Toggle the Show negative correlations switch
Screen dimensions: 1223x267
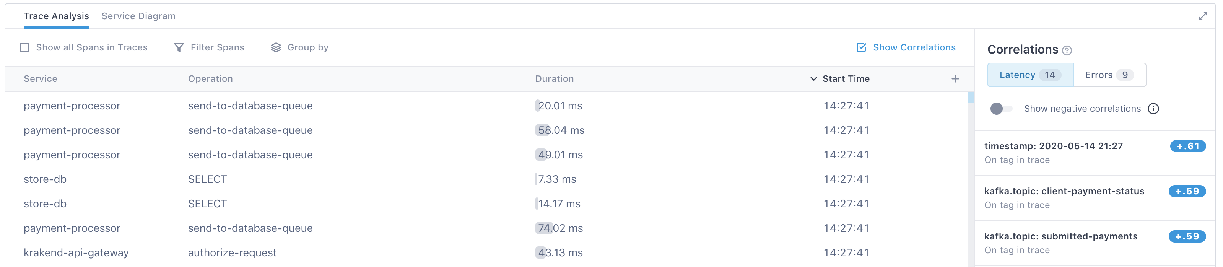tap(1001, 109)
